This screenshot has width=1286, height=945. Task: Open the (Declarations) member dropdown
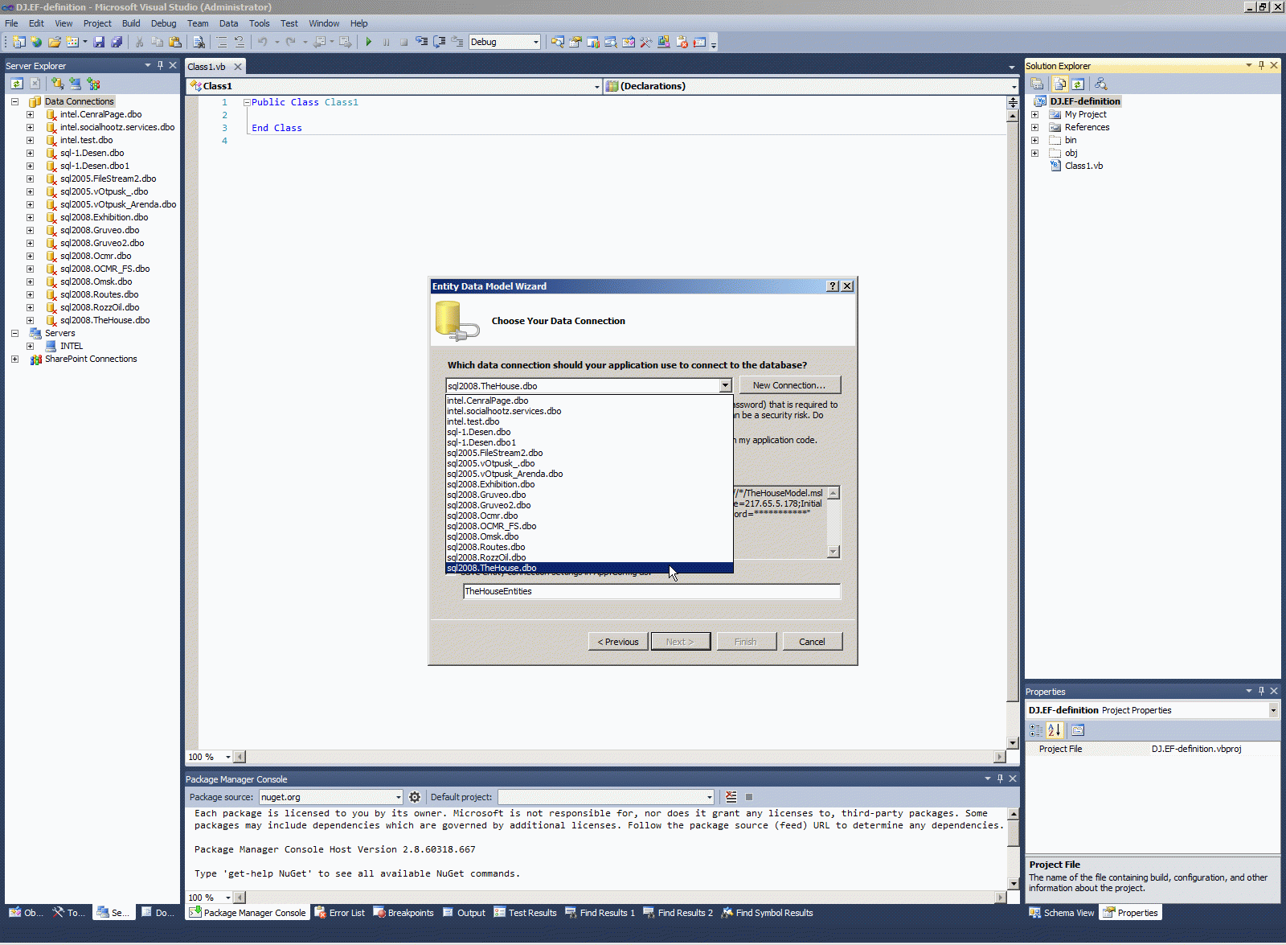pos(1014,86)
